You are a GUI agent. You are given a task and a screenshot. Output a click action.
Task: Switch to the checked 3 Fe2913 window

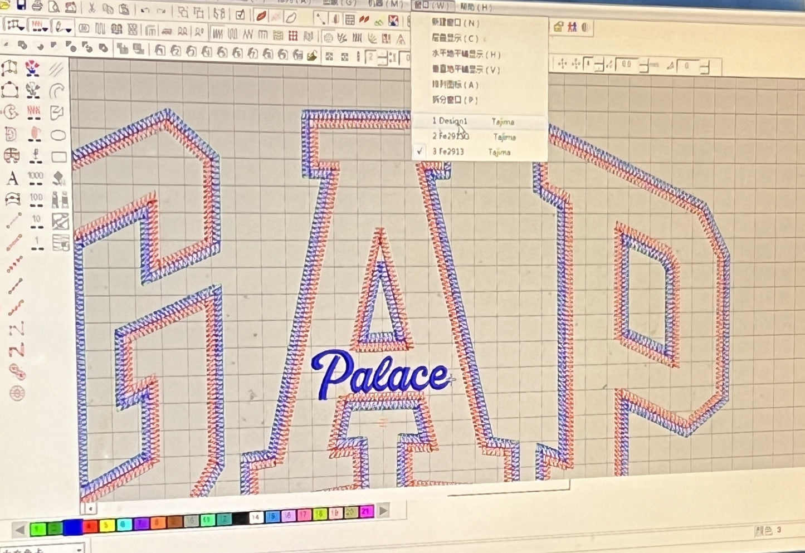pos(448,151)
